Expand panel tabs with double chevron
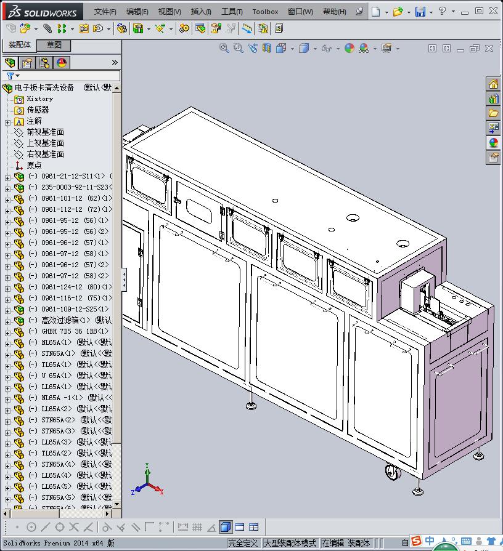This screenshot has height=551, width=503. coord(115,63)
